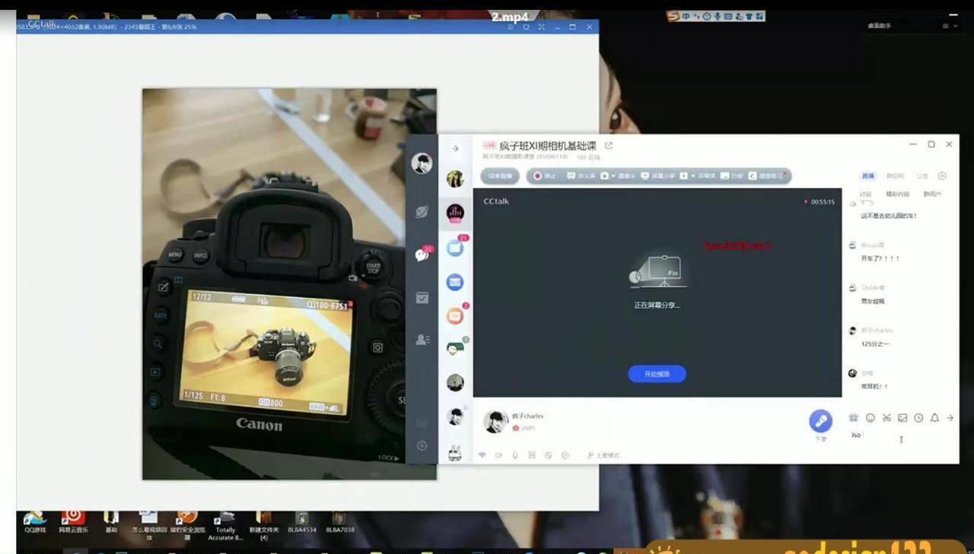This screenshot has height=554, width=974.
Task: Click the notification bell icon in chat
Action: tap(934, 418)
